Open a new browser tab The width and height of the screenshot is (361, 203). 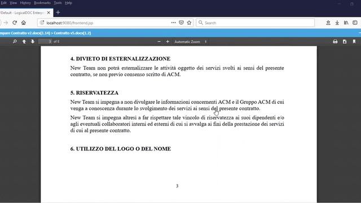coord(58,12)
